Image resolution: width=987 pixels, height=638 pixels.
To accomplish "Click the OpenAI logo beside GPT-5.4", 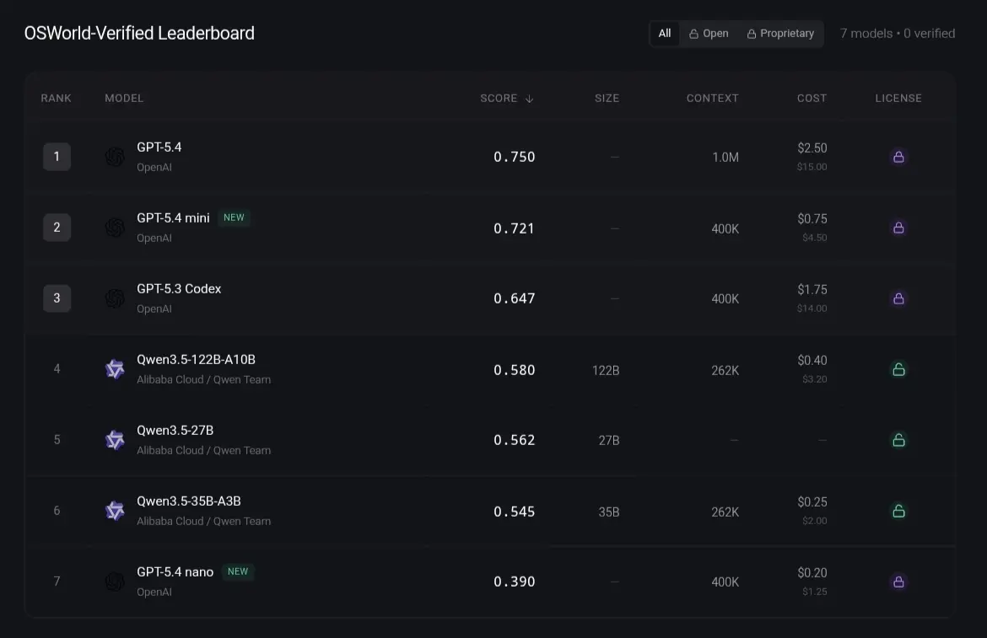I will [x=115, y=157].
